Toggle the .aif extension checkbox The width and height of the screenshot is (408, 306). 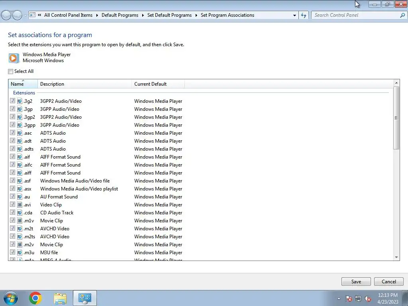[12, 156]
